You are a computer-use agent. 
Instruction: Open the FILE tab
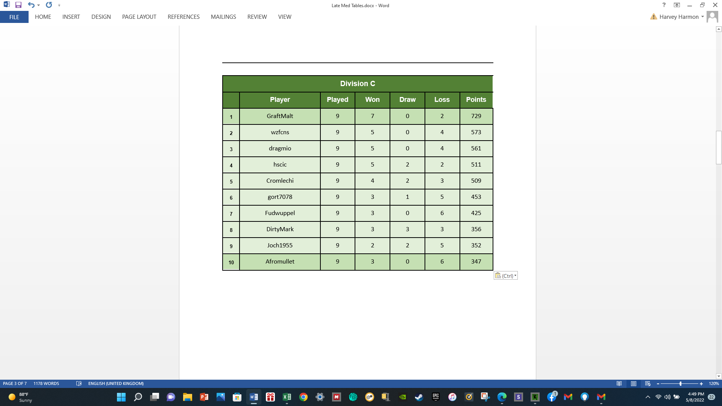(x=14, y=17)
